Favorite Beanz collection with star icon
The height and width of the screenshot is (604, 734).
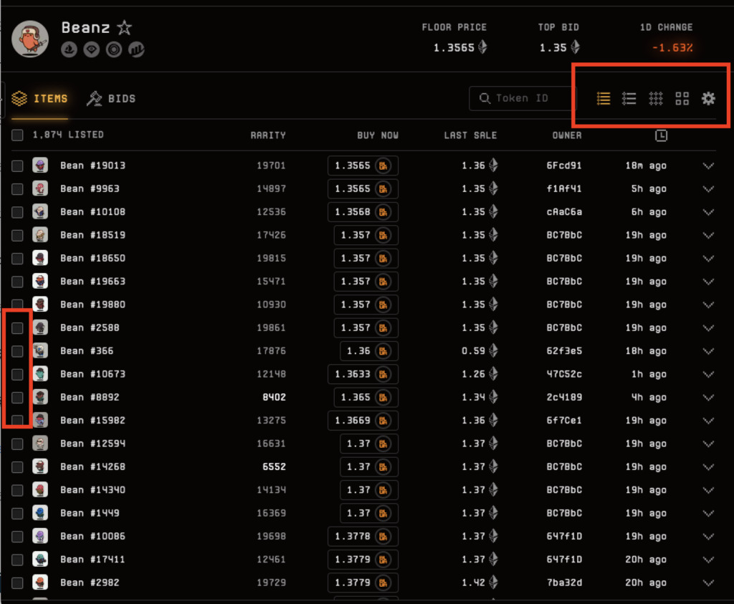click(x=124, y=28)
